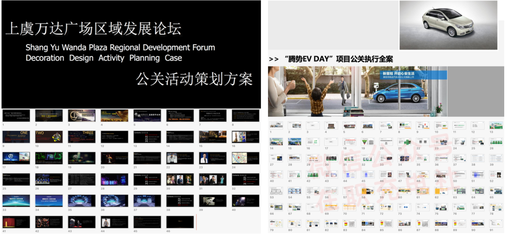Open Wanda deck purple stage slide 28
The image size is (507, 238).
point(115,179)
